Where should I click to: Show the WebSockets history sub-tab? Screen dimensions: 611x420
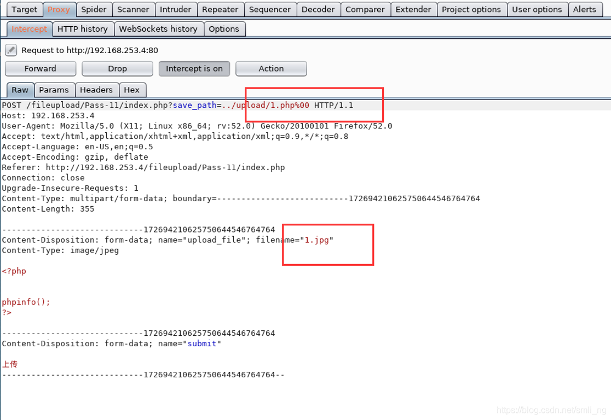(158, 29)
